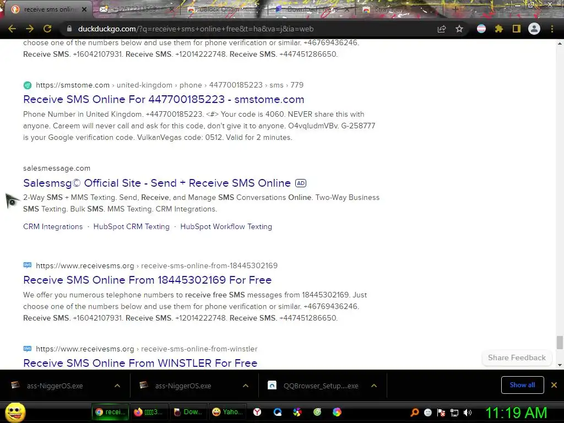Open the Salesmsg Official Site ad link
Screen dimensions: 564x423
[157, 183]
